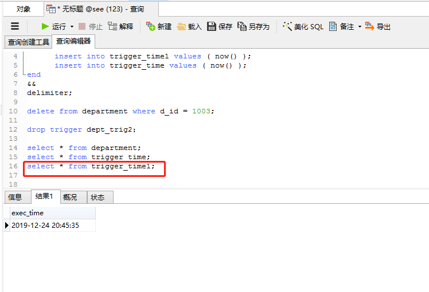Select the 2019-12-24 20:45:35 result cell
This screenshot has height=292, width=429.
coord(53,226)
